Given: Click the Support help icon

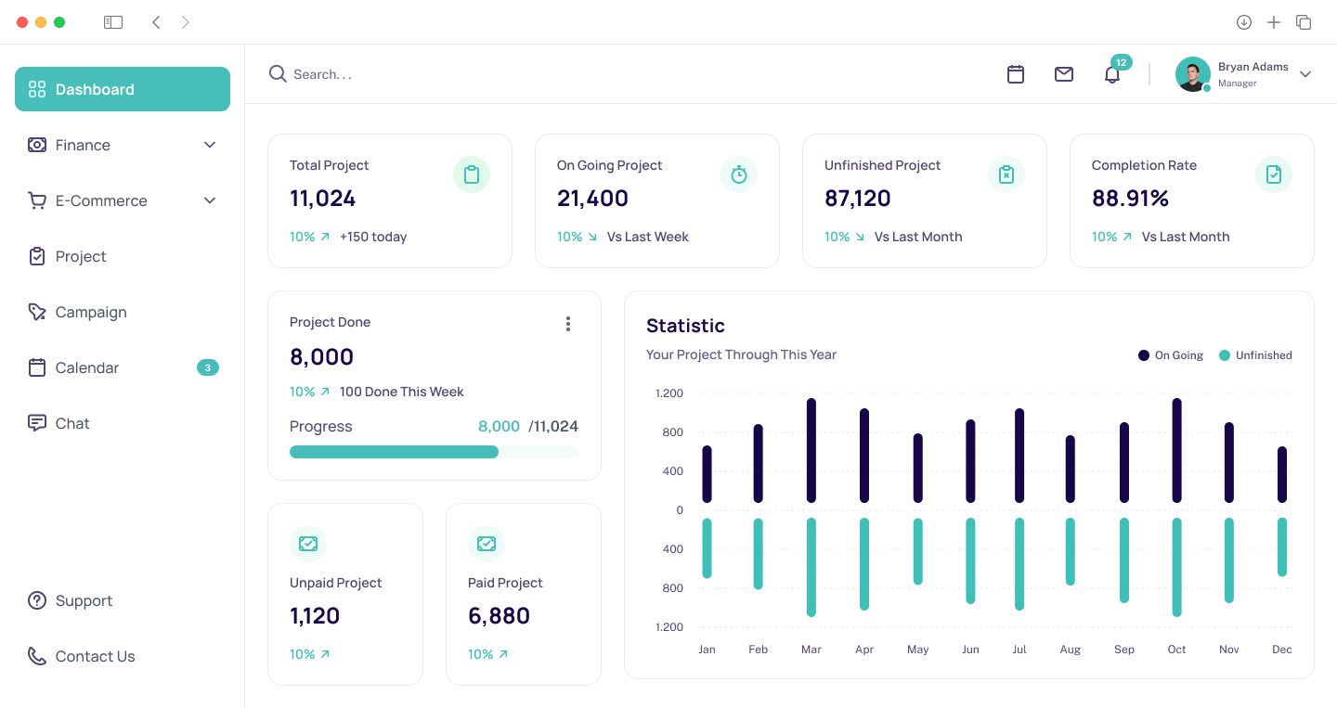Looking at the screenshot, I should (x=37, y=600).
